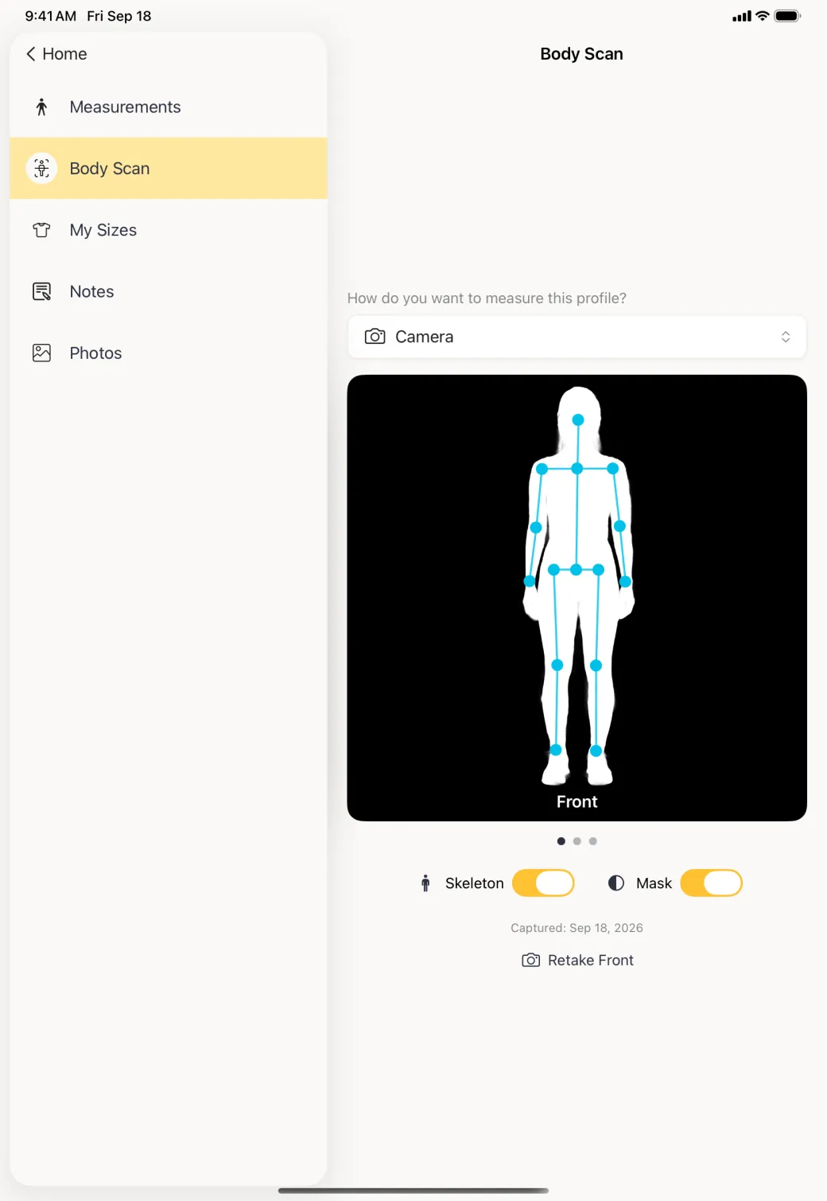Image resolution: width=827 pixels, height=1201 pixels.
Task: Select Body Scan sidebar item
Action: 169,169
